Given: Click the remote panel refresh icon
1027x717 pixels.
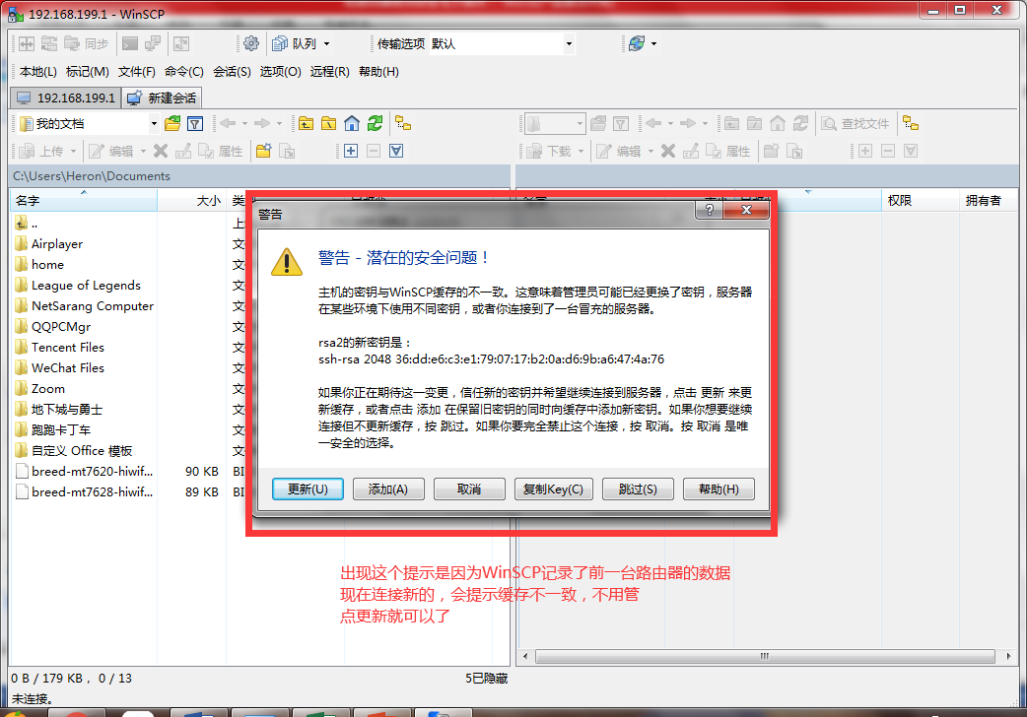Looking at the screenshot, I should click(800, 123).
